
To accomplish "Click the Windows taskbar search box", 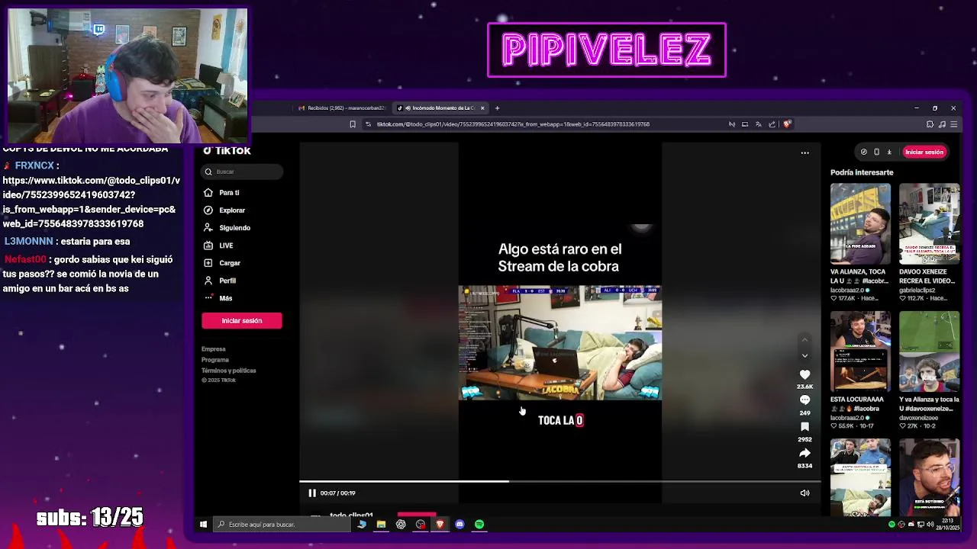I will click(x=282, y=525).
